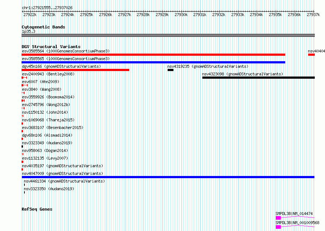Screen dimensions: 325x231
Task: Select the nsv4323098 black variant bar
Action: (x=259, y=78)
